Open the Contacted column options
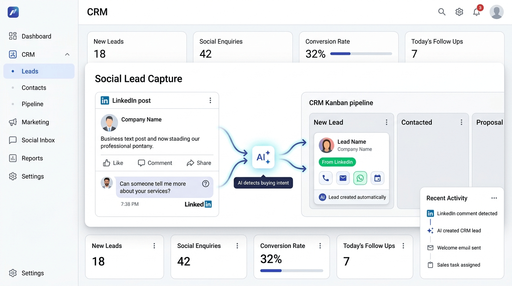The image size is (512, 286). click(461, 122)
